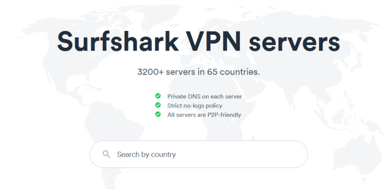Select the 'Private DNS on each server' text
The height and width of the screenshot is (189, 389).
pos(205,97)
